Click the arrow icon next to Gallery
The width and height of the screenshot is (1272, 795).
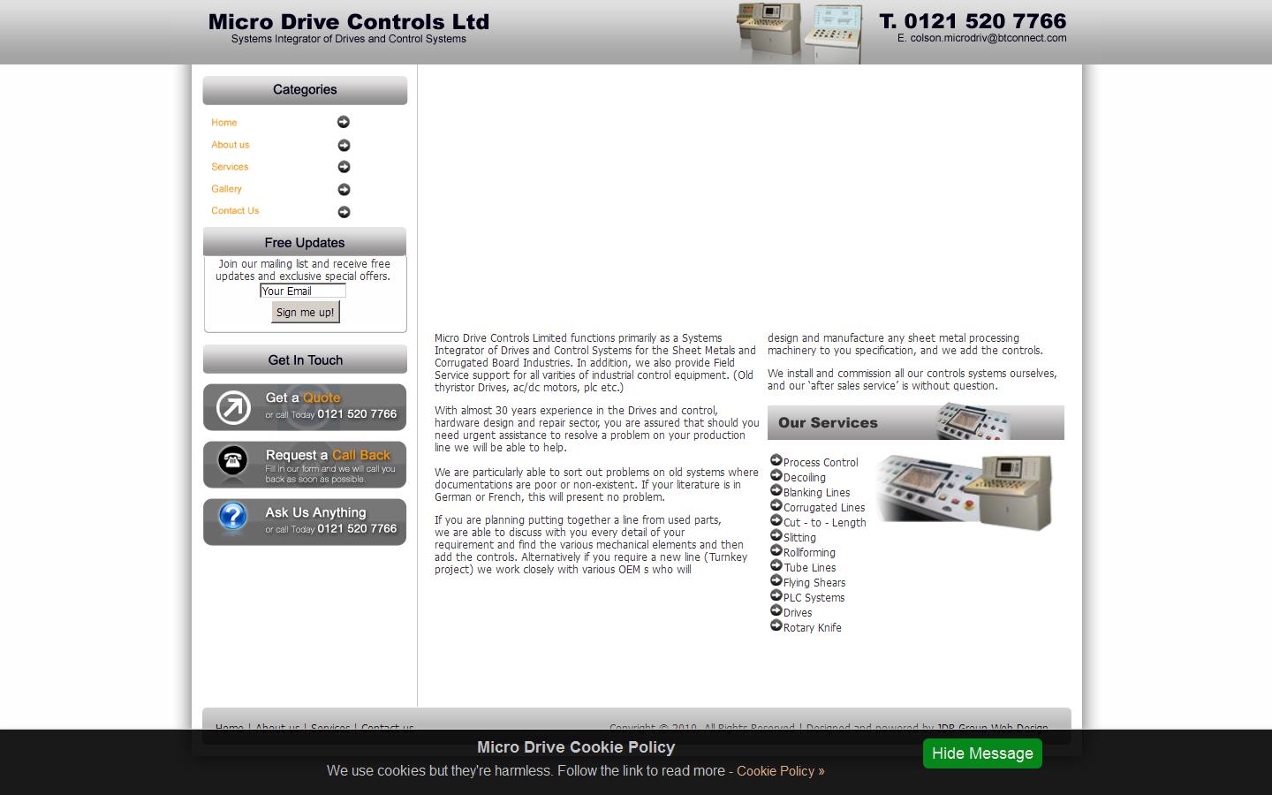(344, 189)
